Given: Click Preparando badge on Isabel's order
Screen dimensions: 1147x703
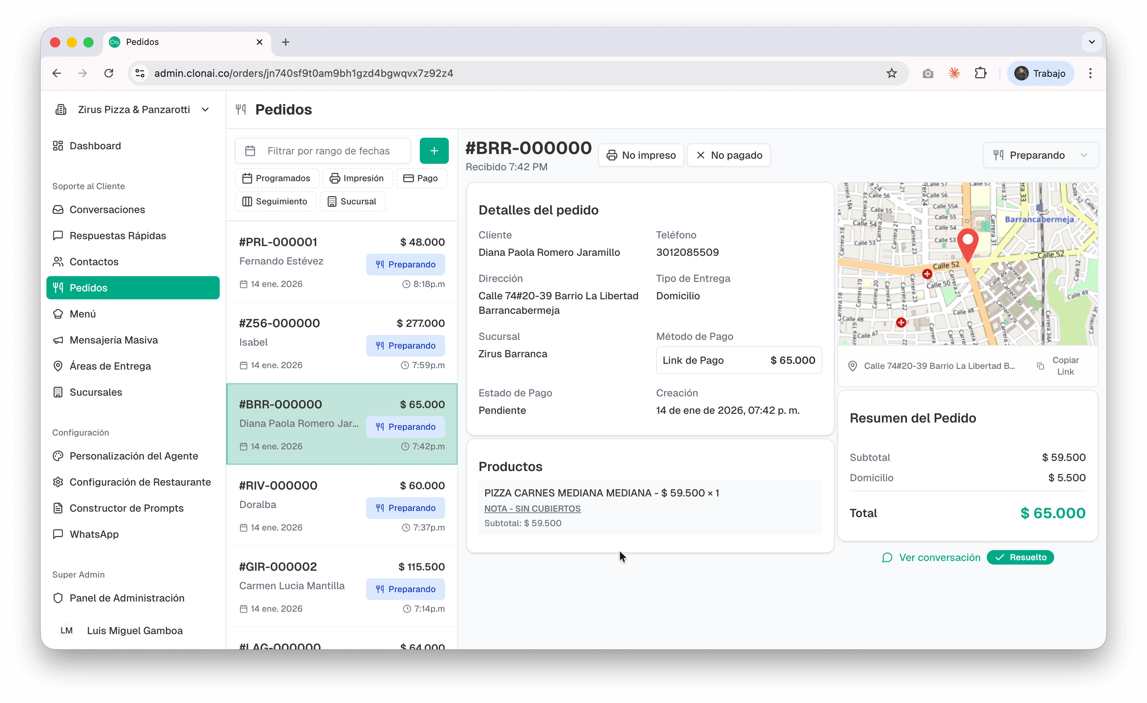Looking at the screenshot, I should point(405,346).
